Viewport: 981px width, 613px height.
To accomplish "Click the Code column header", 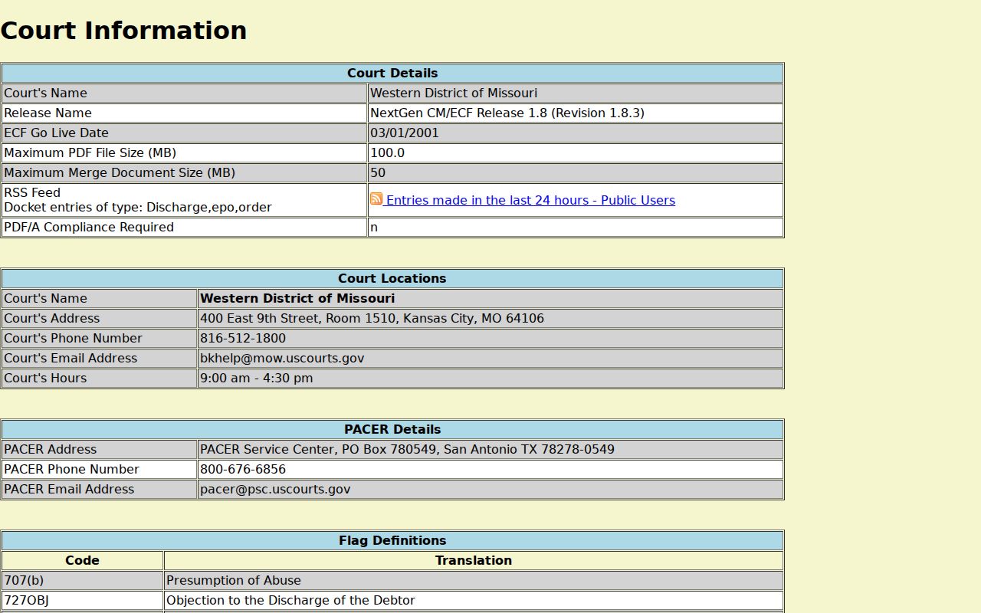I will tap(82, 560).
